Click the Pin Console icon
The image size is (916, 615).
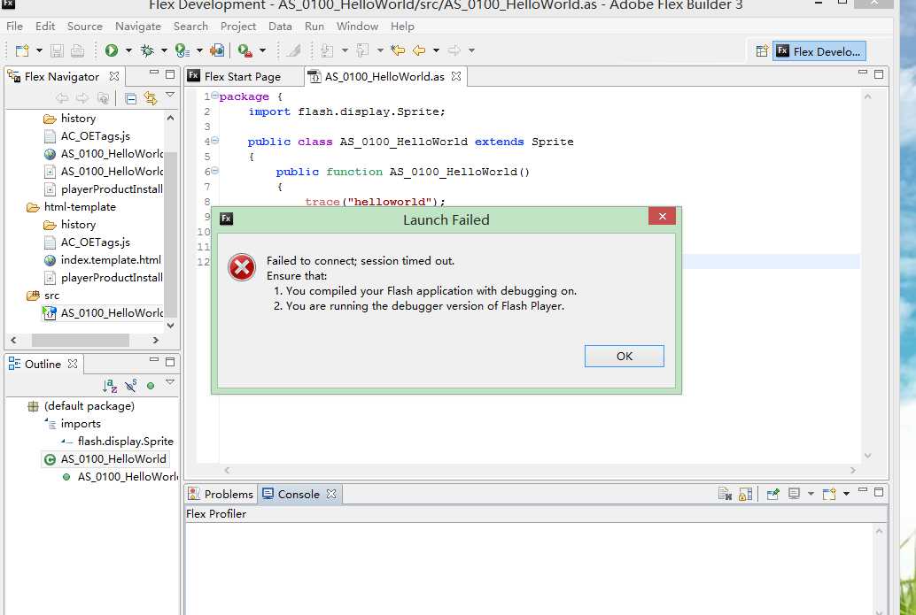[772, 495]
